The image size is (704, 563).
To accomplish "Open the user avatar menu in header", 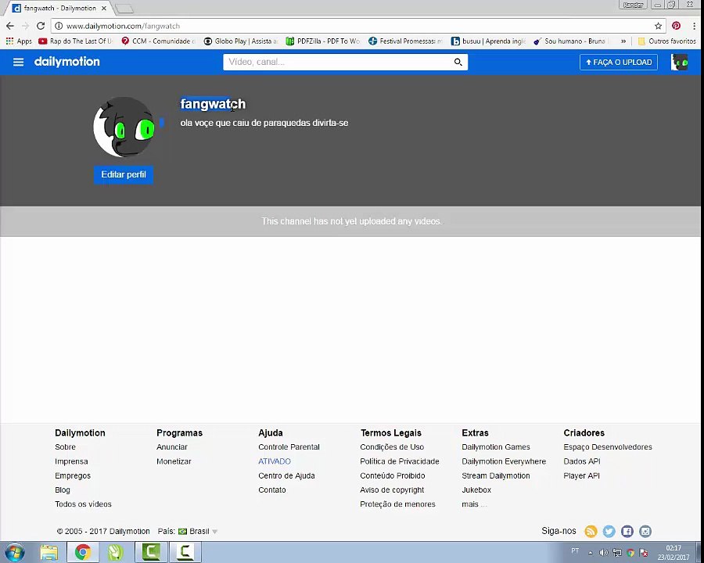I will [679, 62].
